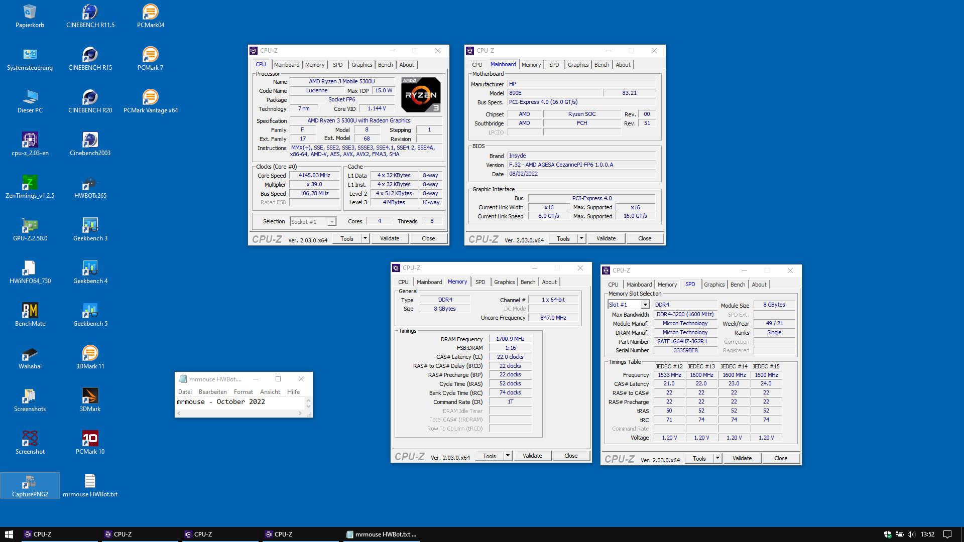Open Bearbeiten menu in Notepad
Viewport: 964px width, 542px height.
212,392
